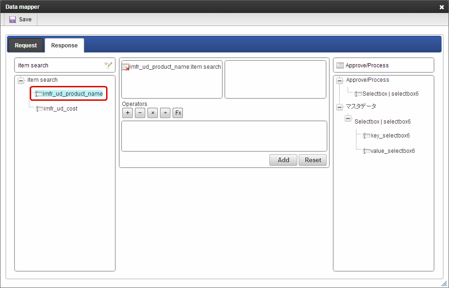The width and height of the screenshot is (449, 288).
Task: Click the Save label in the toolbar
Action: coord(25,20)
